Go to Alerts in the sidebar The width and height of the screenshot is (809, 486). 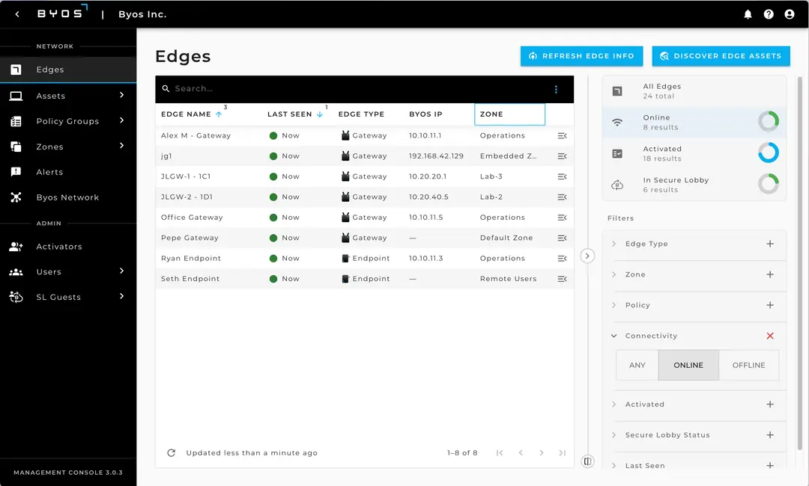pos(49,172)
